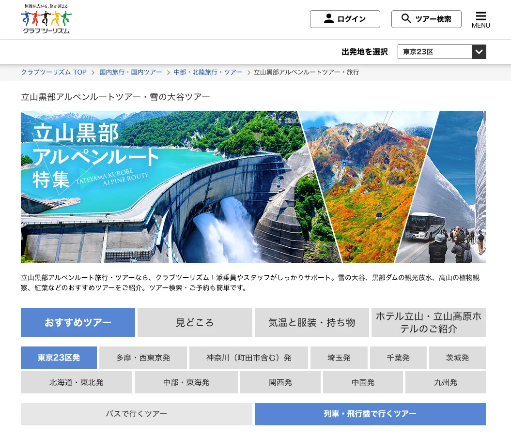Select the 茨城発 departure tab
The width and height of the screenshot is (511, 436).
(x=458, y=358)
